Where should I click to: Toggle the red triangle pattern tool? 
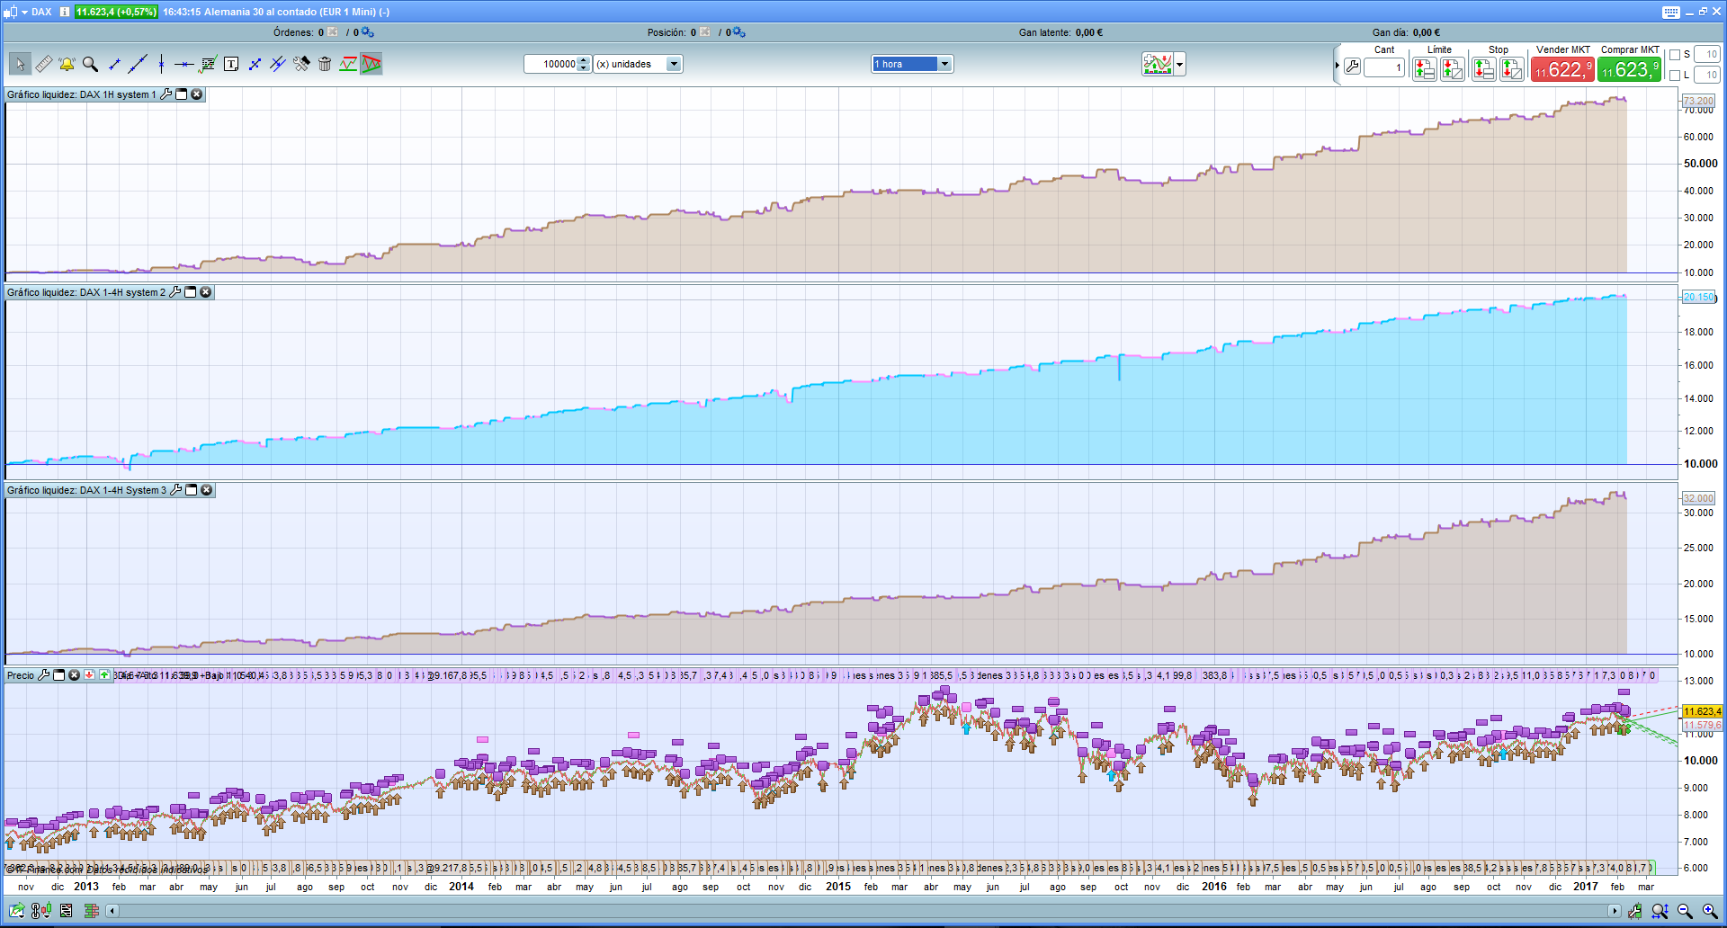pyautogui.click(x=371, y=64)
